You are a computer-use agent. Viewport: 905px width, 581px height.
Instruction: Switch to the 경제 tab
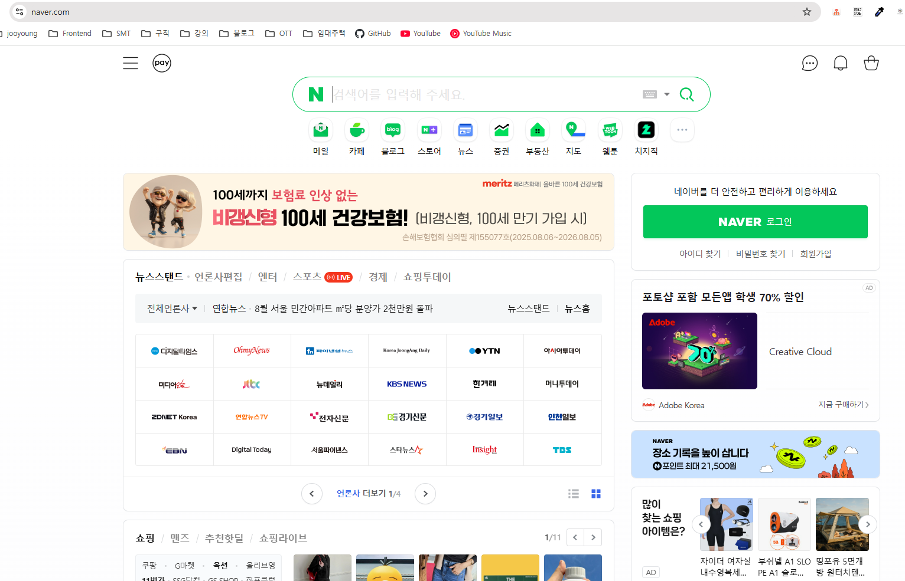click(378, 277)
